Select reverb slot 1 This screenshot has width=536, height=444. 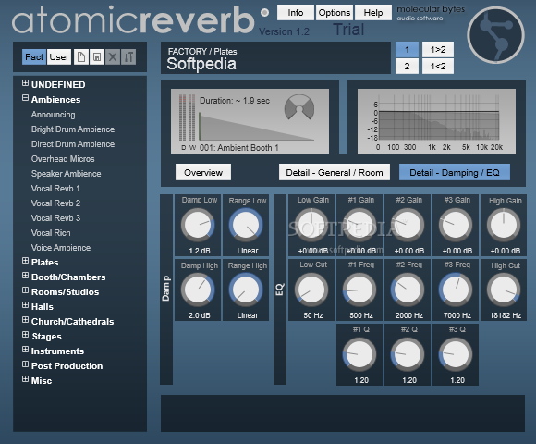pos(407,50)
